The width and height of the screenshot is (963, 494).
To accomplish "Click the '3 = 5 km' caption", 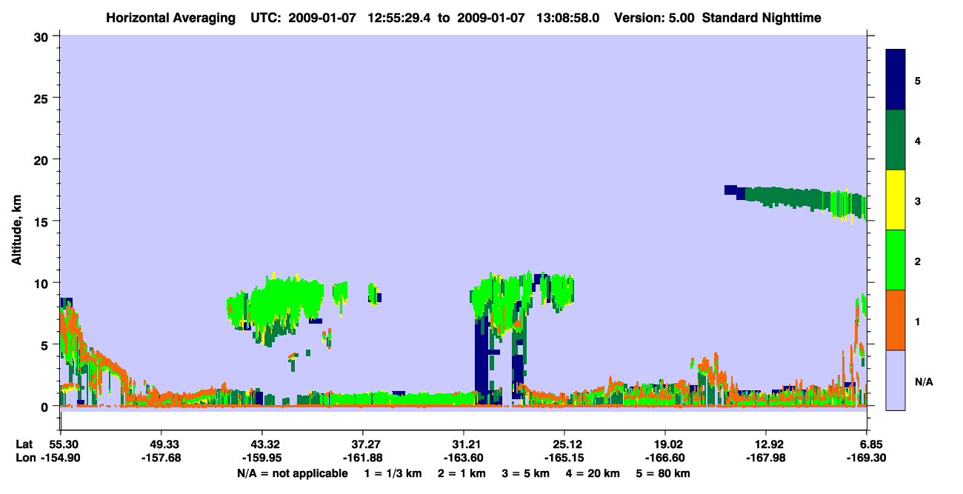I will click(525, 473).
